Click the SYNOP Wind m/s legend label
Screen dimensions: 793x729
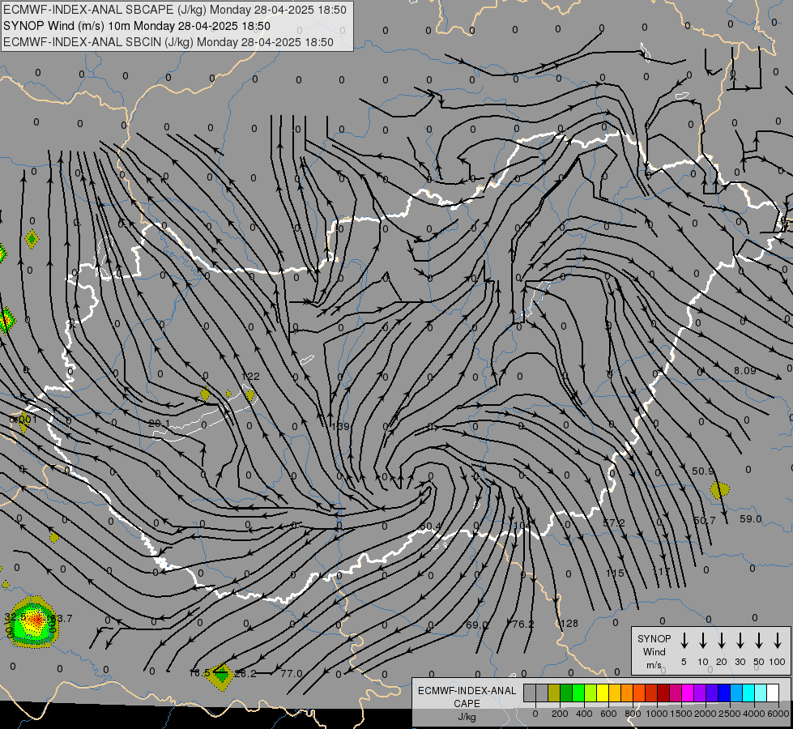point(654,651)
